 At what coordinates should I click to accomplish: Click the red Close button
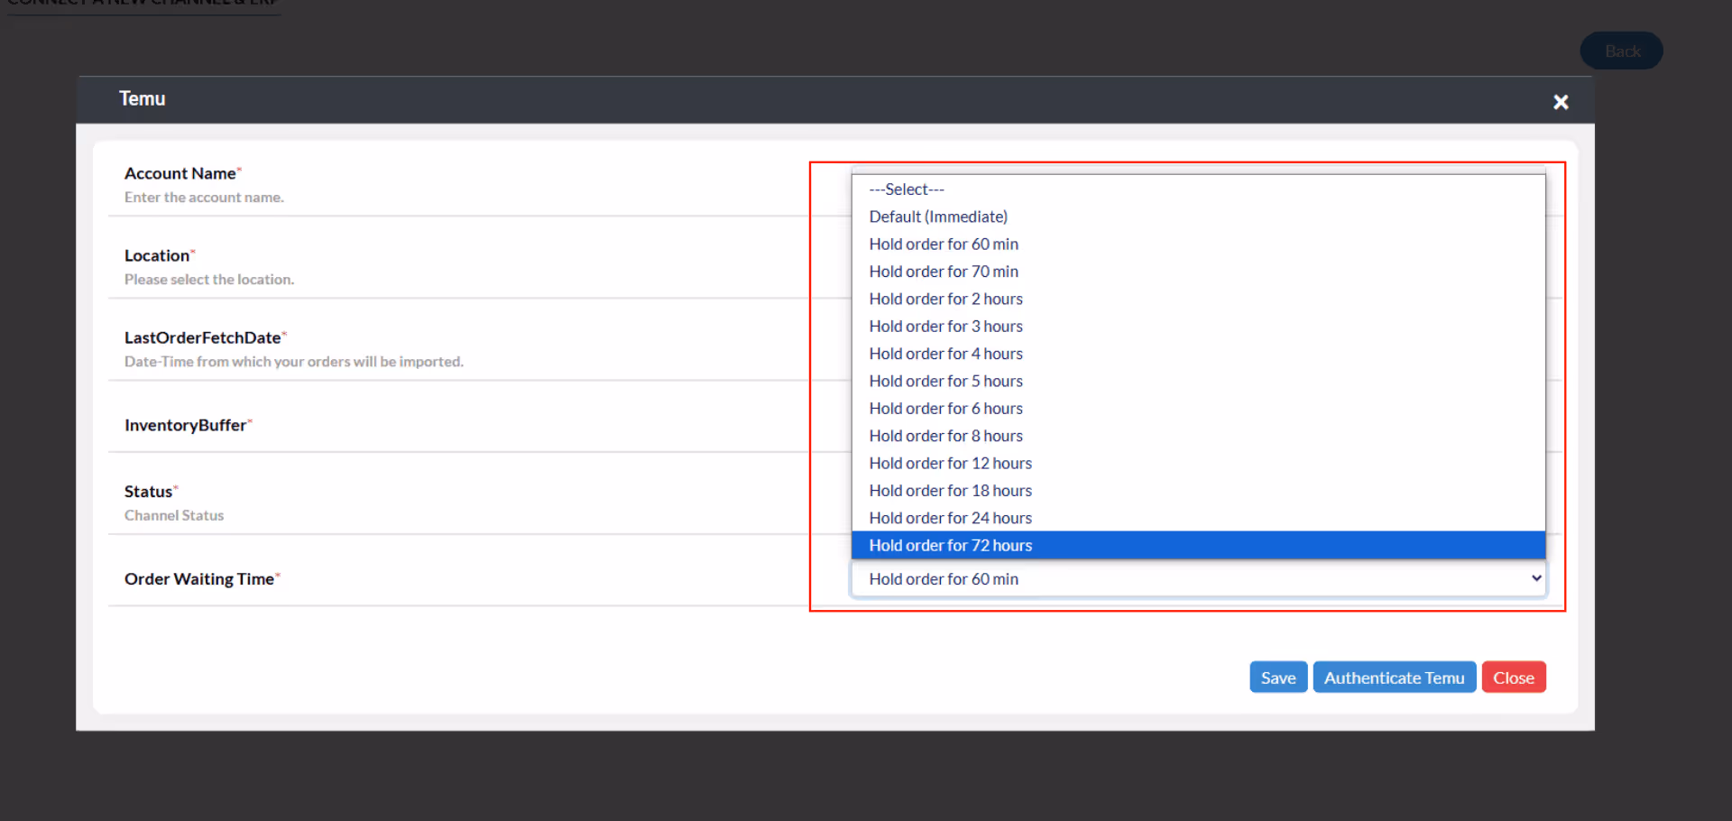(1513, 678)
